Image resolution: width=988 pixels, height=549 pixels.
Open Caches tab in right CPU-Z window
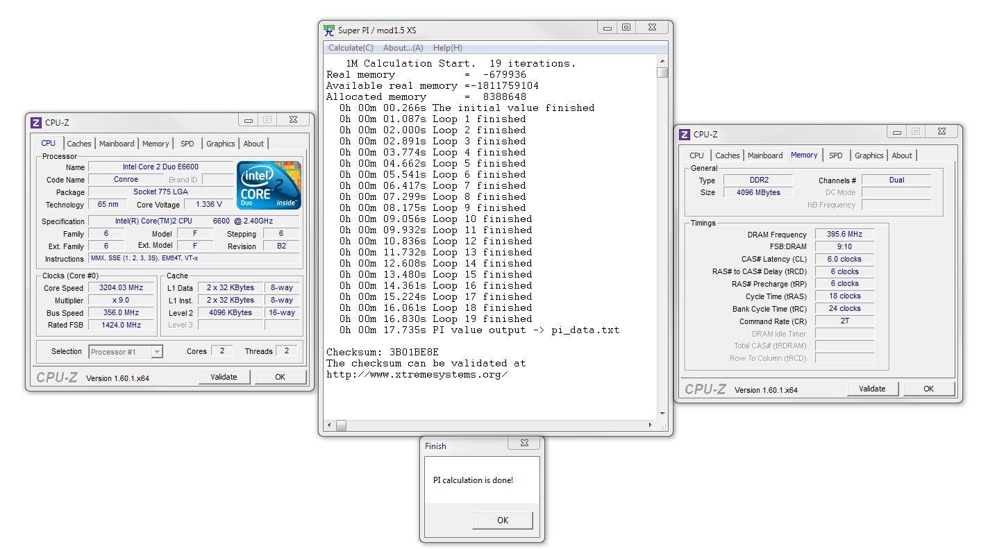728,155
